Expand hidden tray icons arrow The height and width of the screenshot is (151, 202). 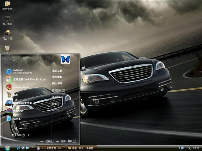tap(179, 148)
